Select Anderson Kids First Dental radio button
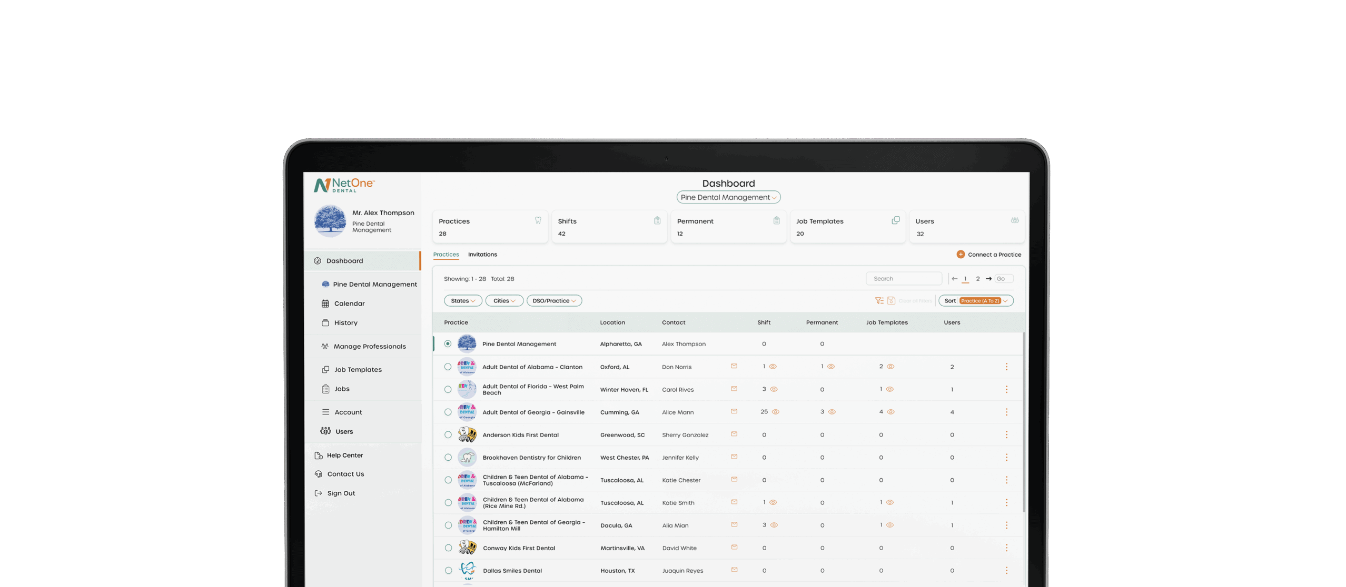Viewport: 1346px width, 587px height. (x=447, y=434)
